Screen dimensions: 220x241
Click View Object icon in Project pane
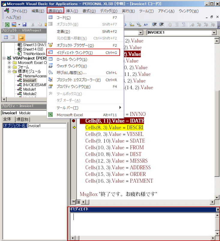pyautogui.click(x=13, y=37)
